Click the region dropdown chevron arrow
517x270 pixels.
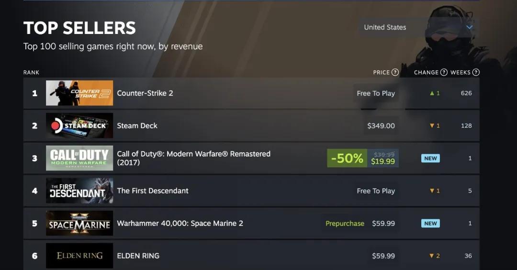point(469,27)
